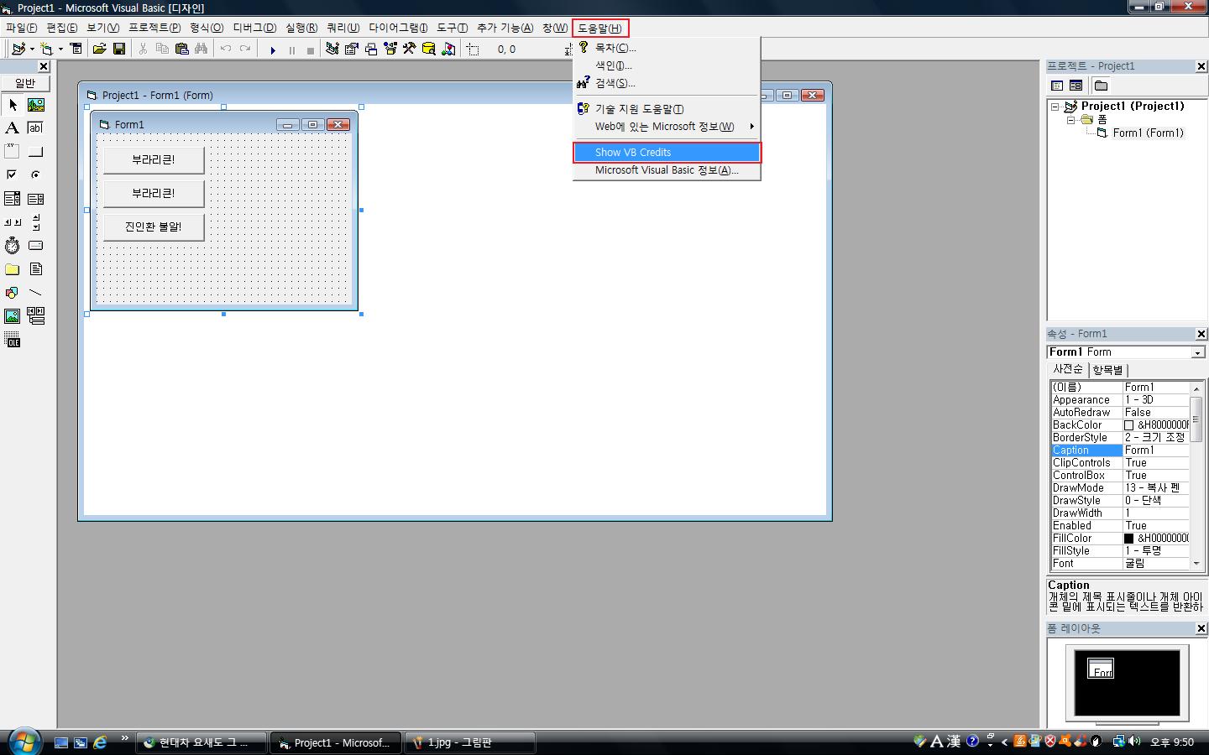This screenshot has width=1209, height=755.
Task: Toggle Folders in the Project explorer
Action: tap(1101, 86)
